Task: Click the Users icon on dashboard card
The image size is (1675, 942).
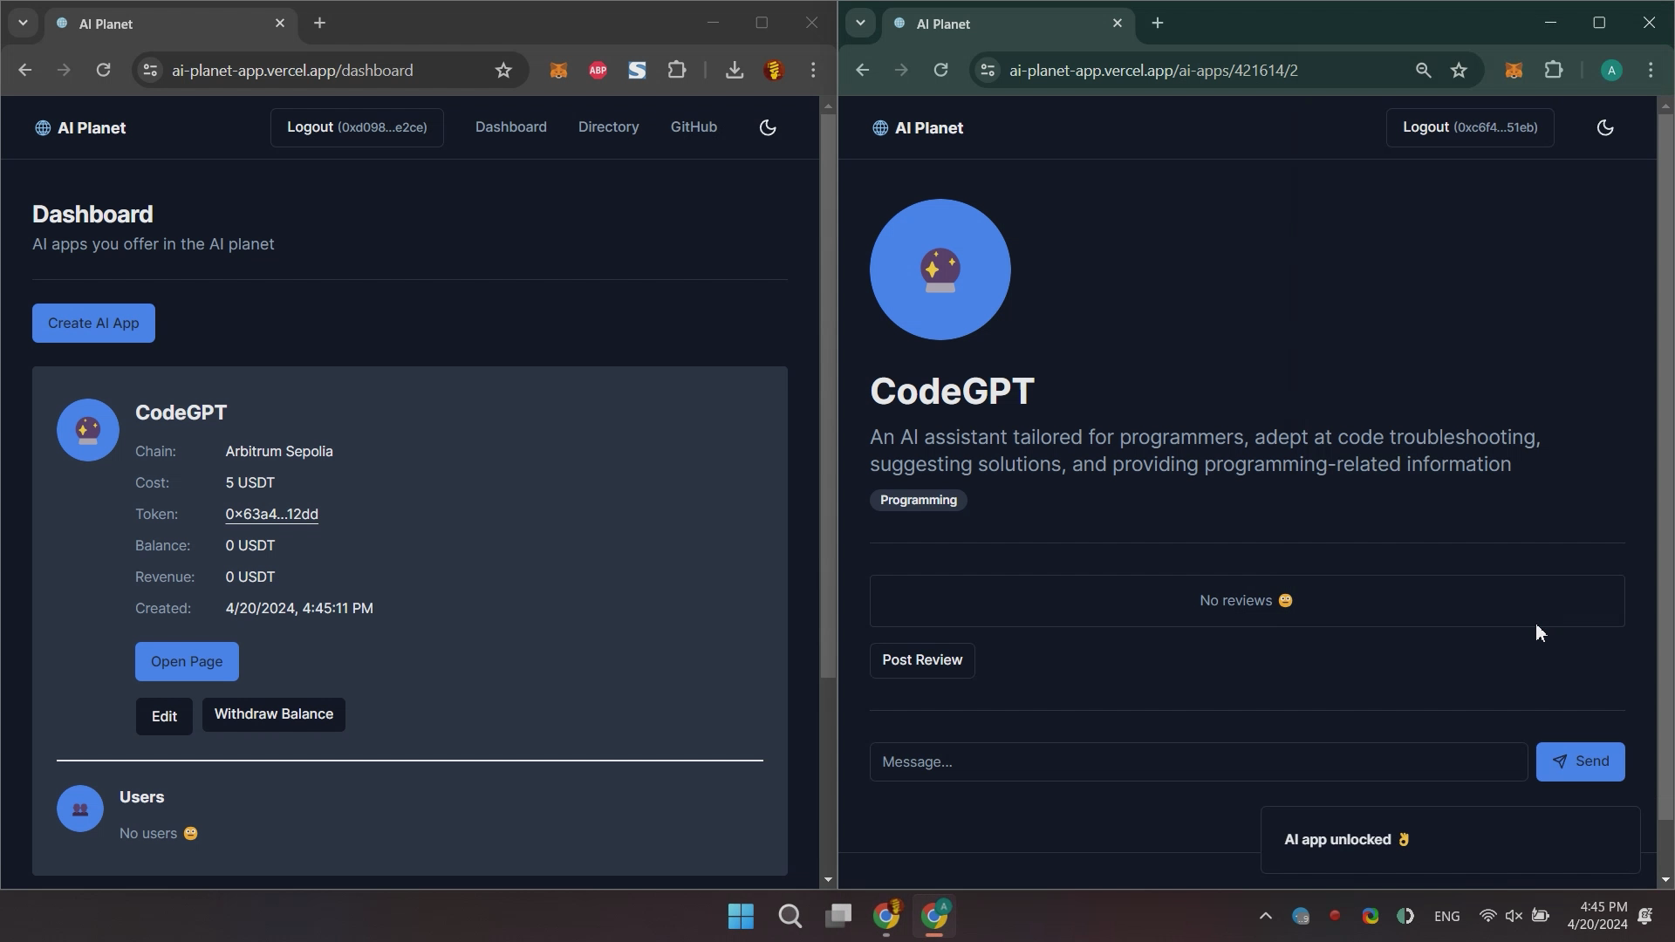Action: (x=80, y=809)
